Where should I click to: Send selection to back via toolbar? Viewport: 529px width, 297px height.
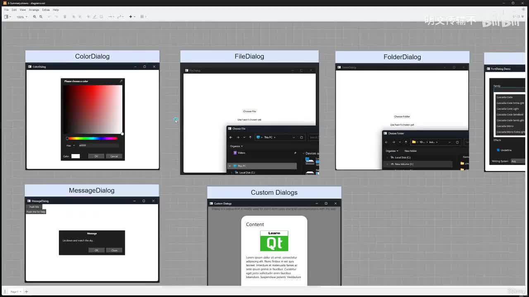pyautogui.click(x=80, y=17)
